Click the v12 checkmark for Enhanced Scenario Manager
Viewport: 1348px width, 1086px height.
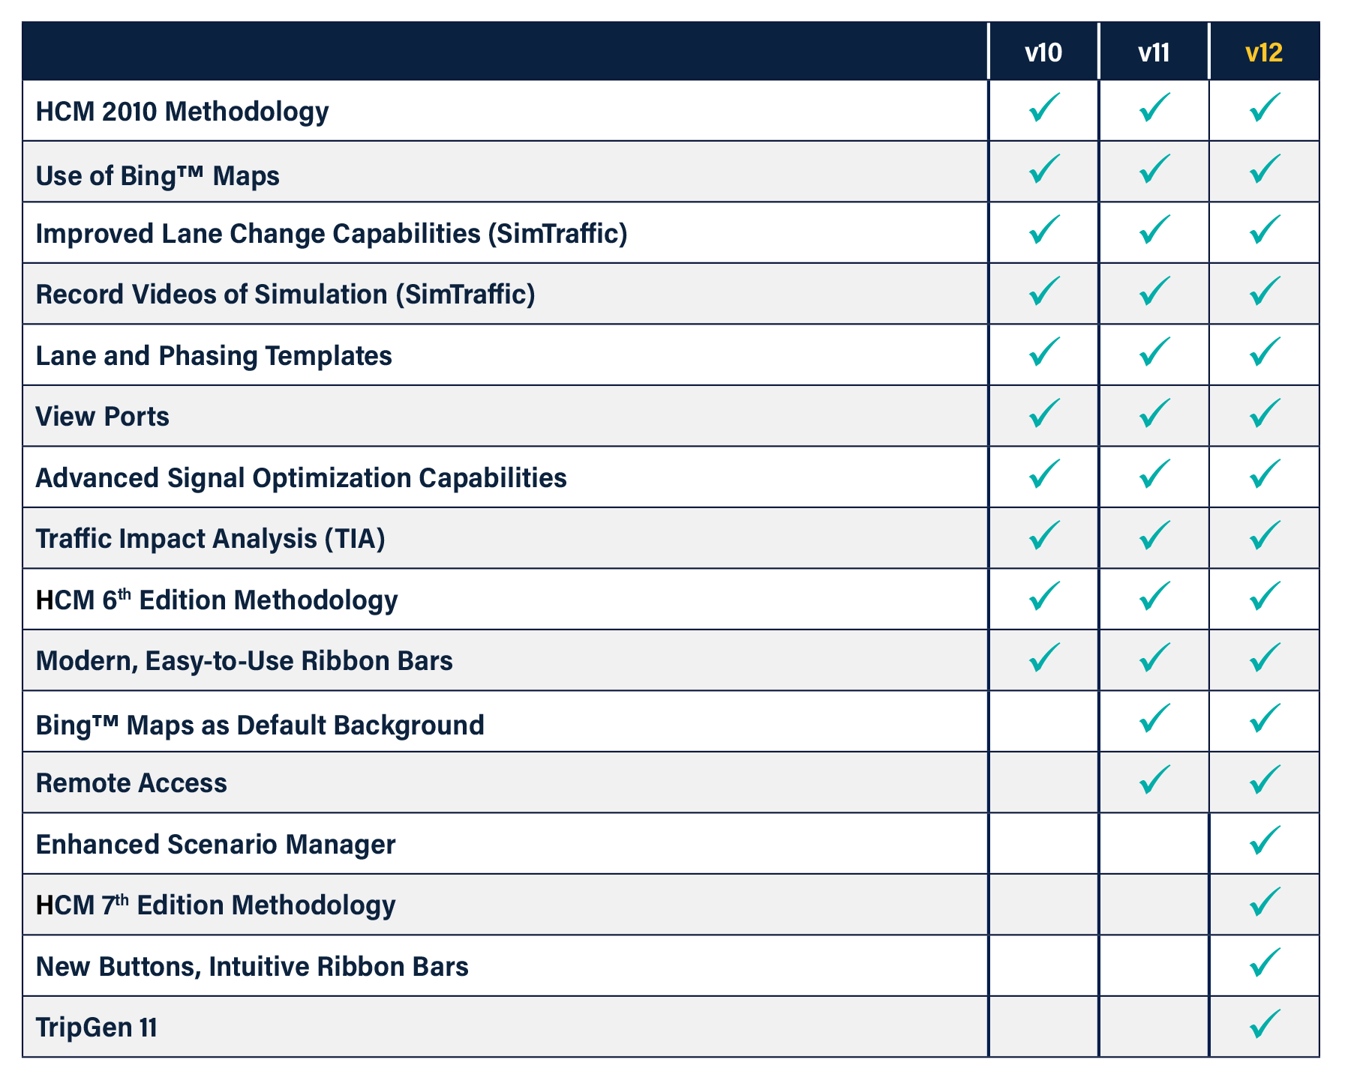pyautogui.click(x=1264, y=842)
